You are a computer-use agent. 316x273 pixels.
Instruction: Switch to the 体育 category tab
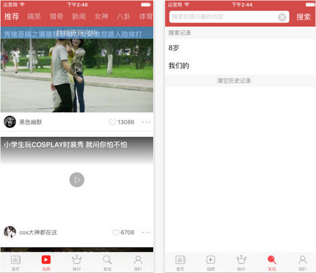pos(146,16)
